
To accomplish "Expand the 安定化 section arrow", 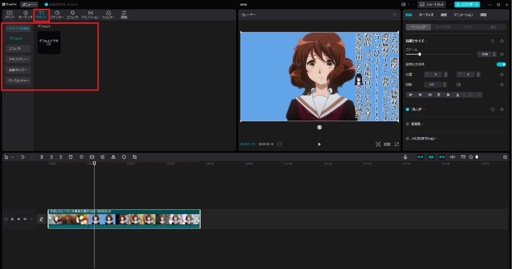I will click(423, 124).
